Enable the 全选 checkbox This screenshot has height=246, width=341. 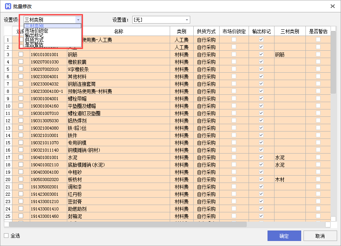(x=6, y=236)
